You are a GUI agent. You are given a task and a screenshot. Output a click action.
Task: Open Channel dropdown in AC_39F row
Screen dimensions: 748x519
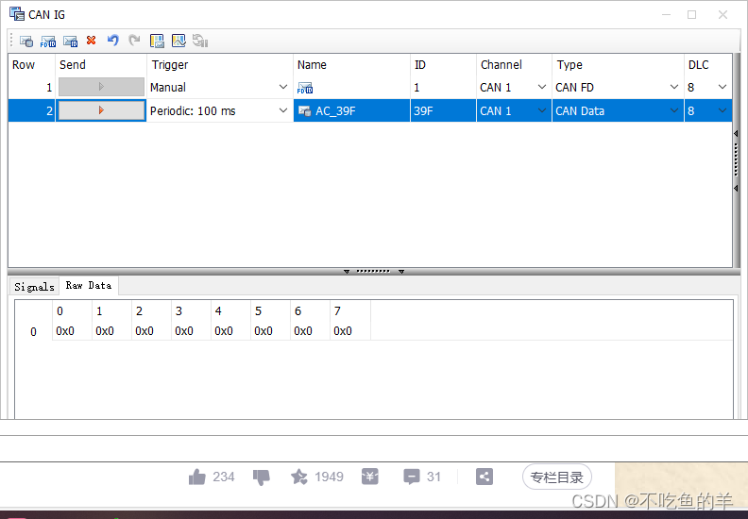pyautogui.click(x=542, y=110)
